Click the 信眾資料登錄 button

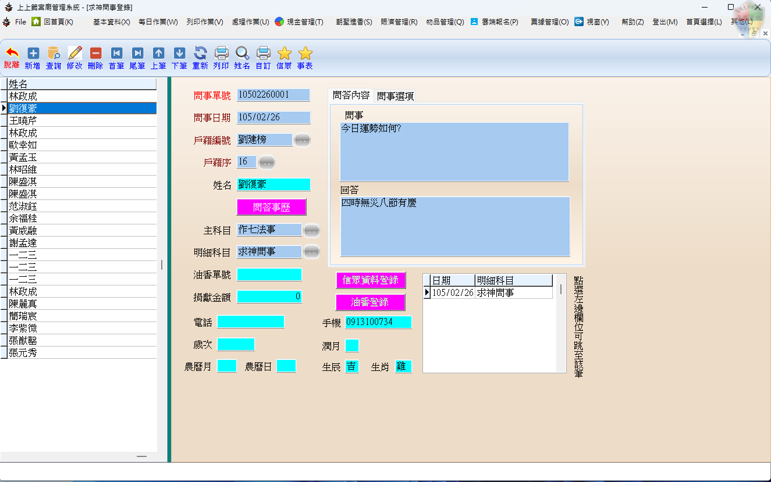coord(371,280)
